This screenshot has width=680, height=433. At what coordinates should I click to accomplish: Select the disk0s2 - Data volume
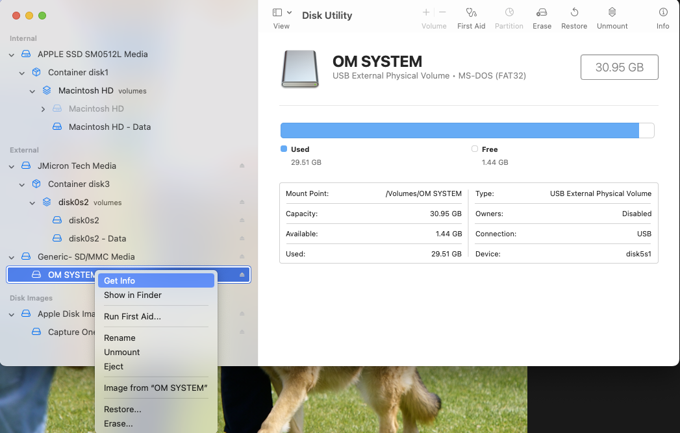[x=97, y=239]
